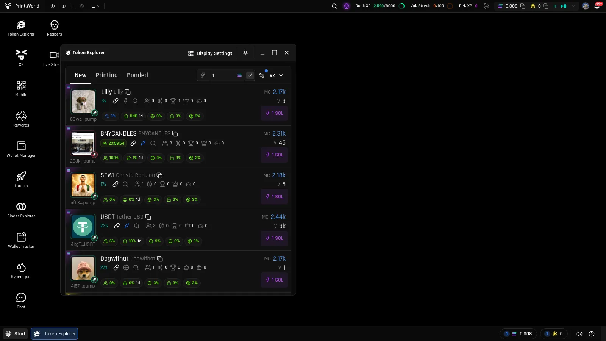Buy BNYCANDLES with 1 SOL button

[274, 155]
